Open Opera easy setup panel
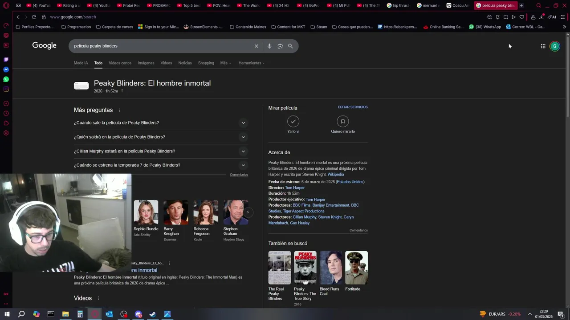Viewport: 570px width, 320px height. tap(563, 17)
